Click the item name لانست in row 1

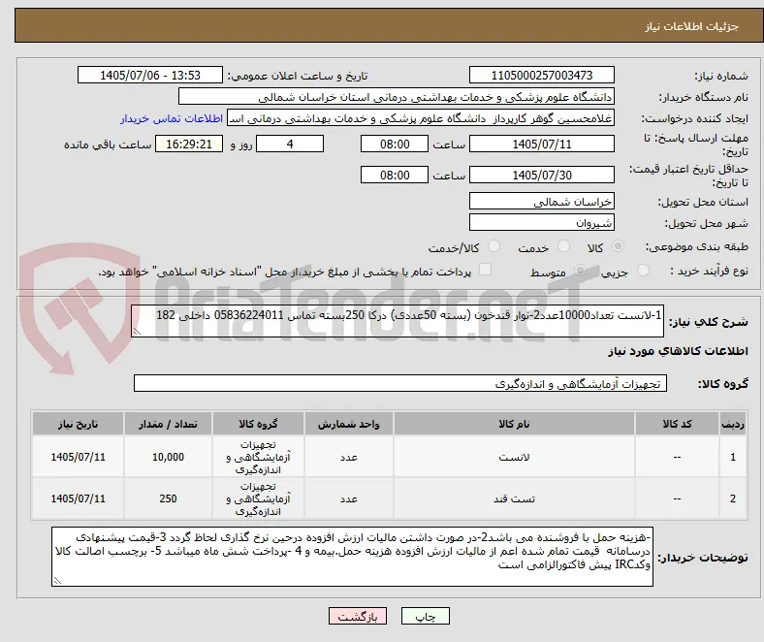pos(514,457)
